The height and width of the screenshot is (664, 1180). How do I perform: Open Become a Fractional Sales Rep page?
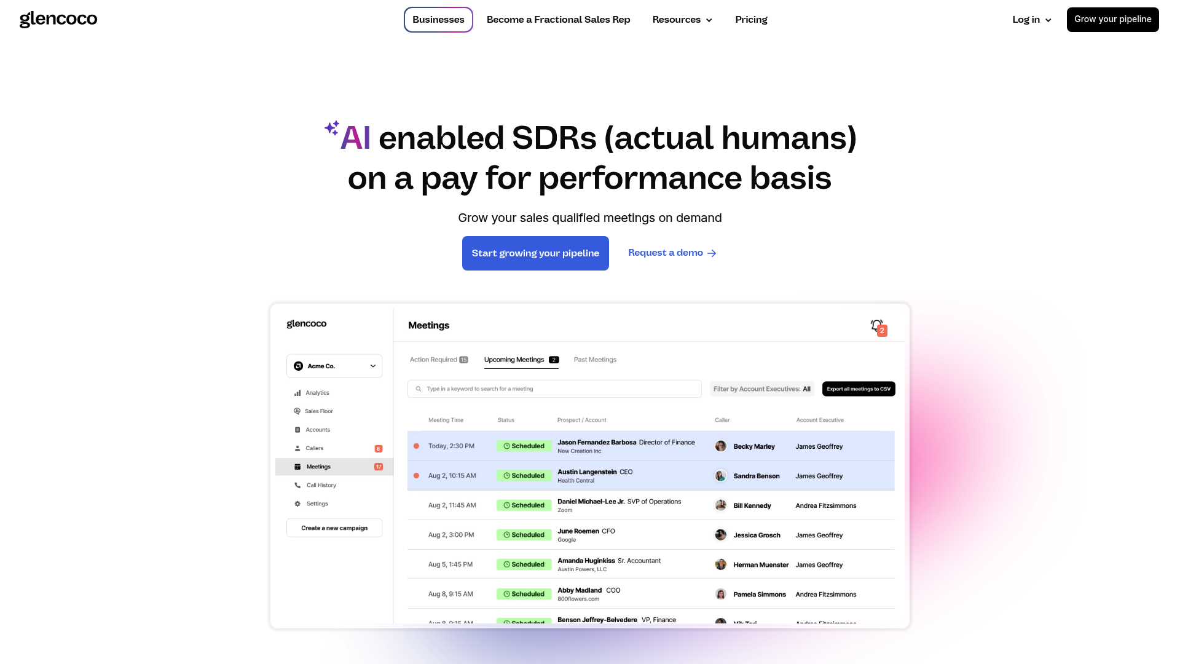[558, 20]
